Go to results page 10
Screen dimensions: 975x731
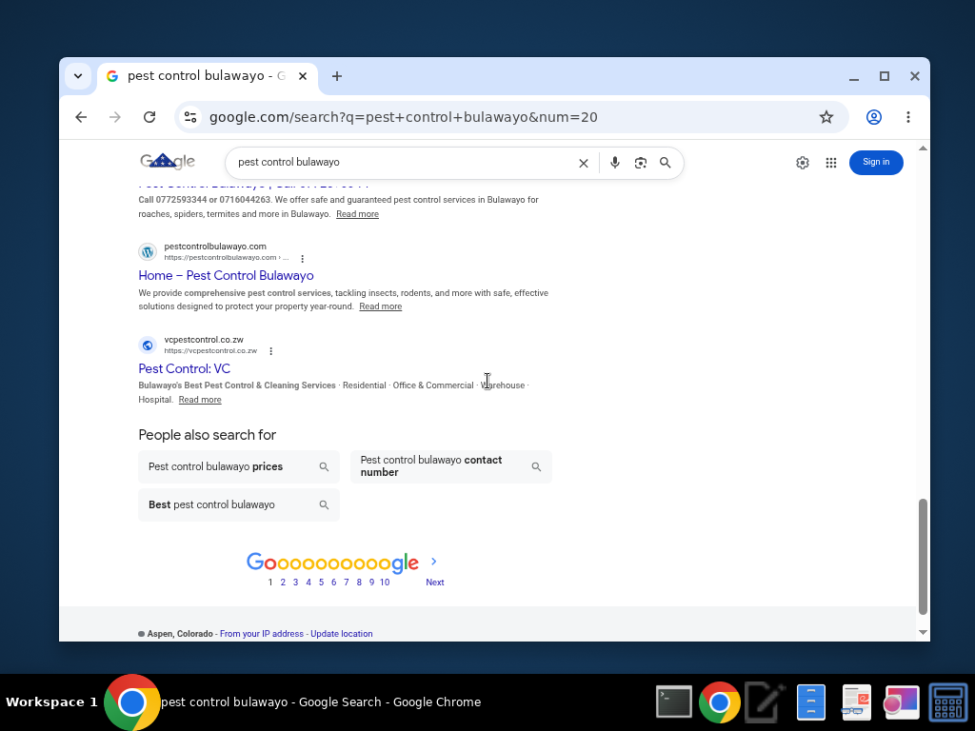[x=385, y=583]
